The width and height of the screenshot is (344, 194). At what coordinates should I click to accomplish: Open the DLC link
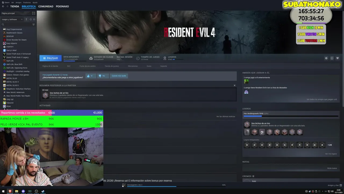pyautogui.click(x=69, y=66)
